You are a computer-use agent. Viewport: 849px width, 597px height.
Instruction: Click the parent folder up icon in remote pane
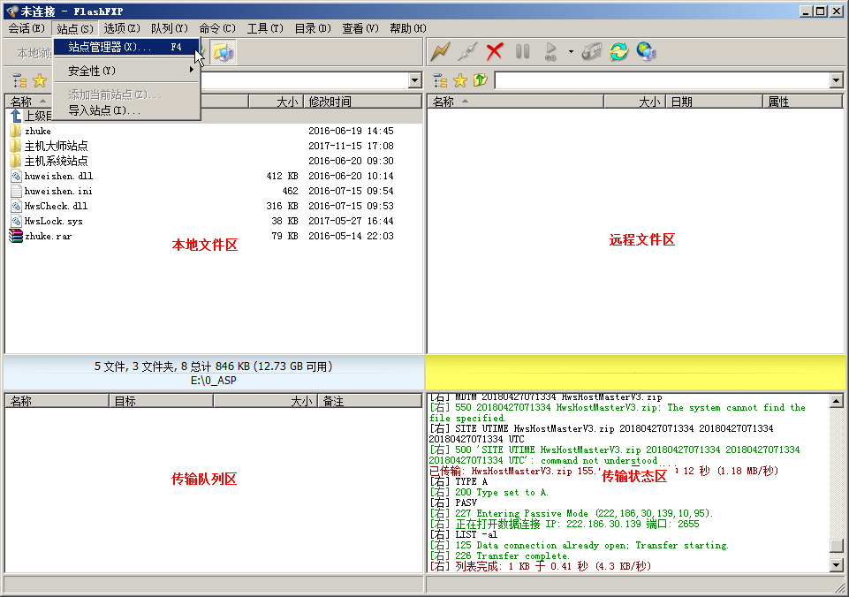481,80
